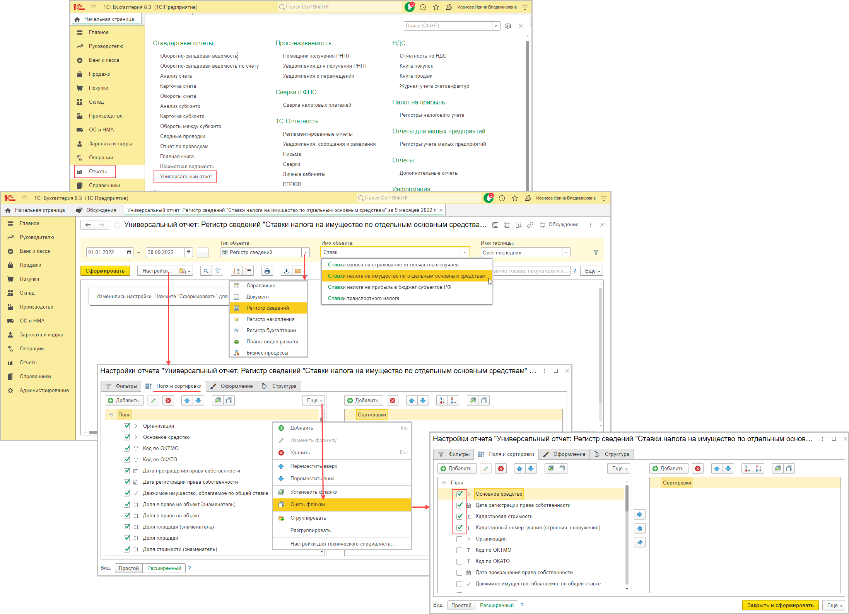Viewport: 849px width, 614px height.
Task: Uncheck Организация checkbox in middle settings dialog
Action: (x=127, y=426)
